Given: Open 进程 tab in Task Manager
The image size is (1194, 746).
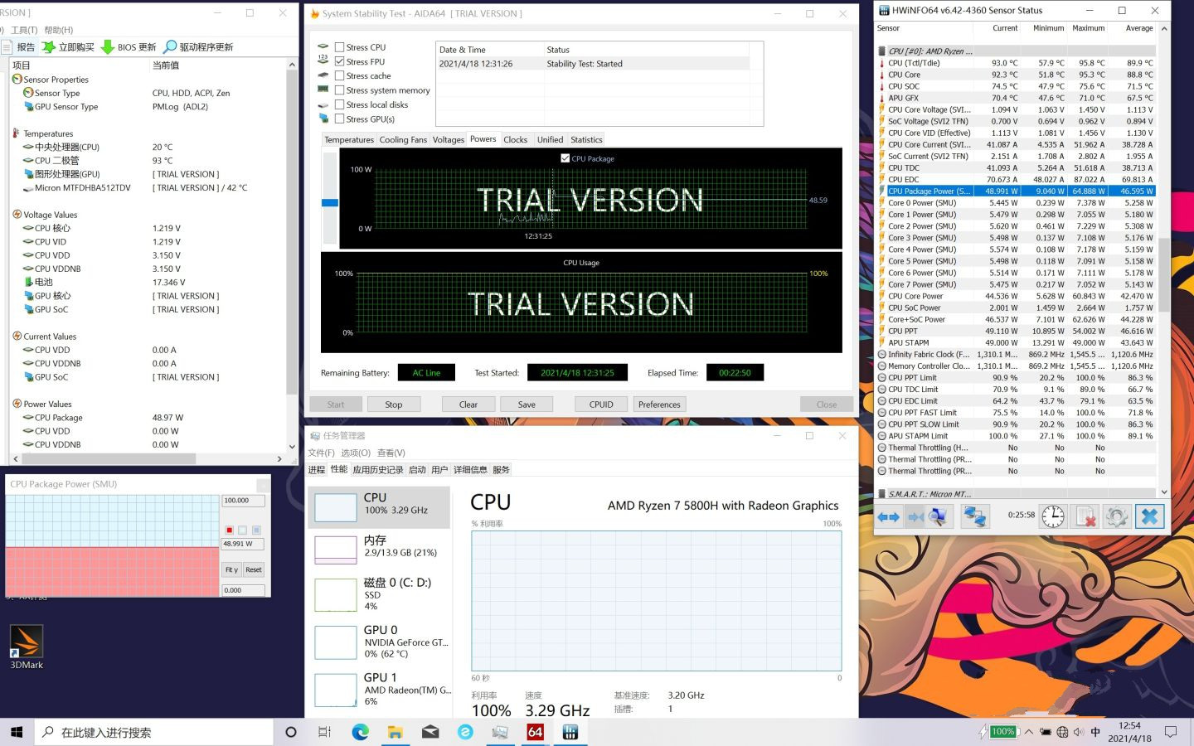Looking at the screenshot, I should pyautogui.click(x=317, y=470).
